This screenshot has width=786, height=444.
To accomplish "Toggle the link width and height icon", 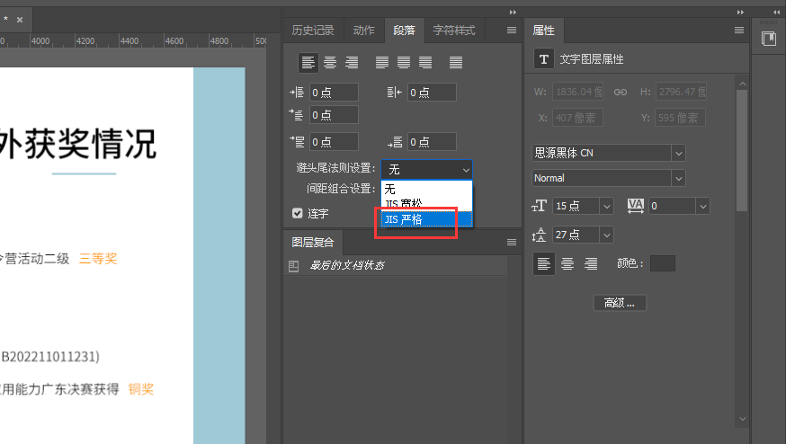I will pyautogui.click(x=620, y=92).
